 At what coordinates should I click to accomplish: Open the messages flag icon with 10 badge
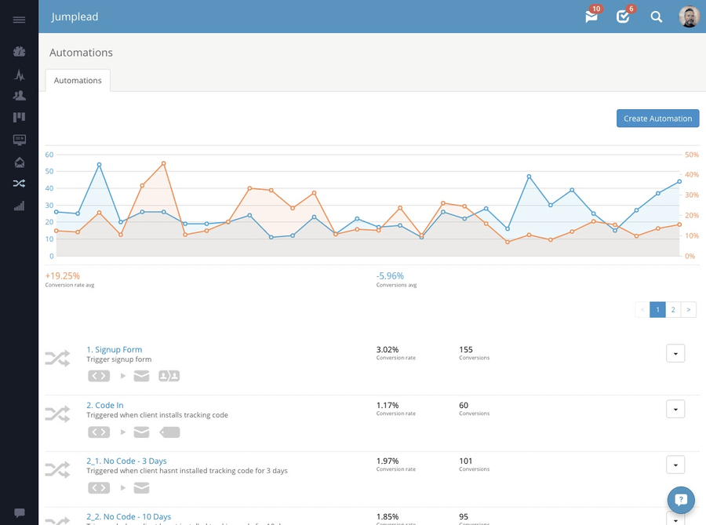point(591,16)
